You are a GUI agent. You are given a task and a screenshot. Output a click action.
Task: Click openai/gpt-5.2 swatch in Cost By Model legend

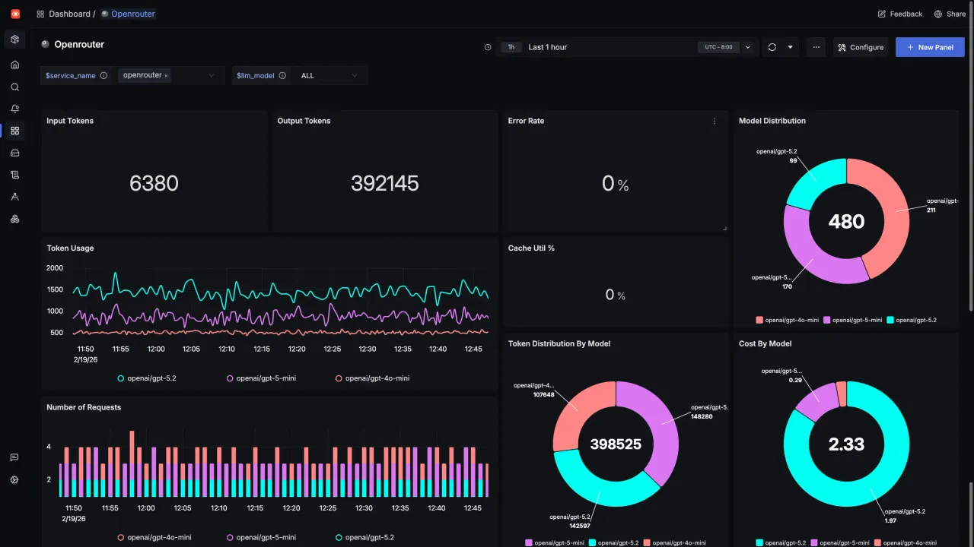(759, 542)
